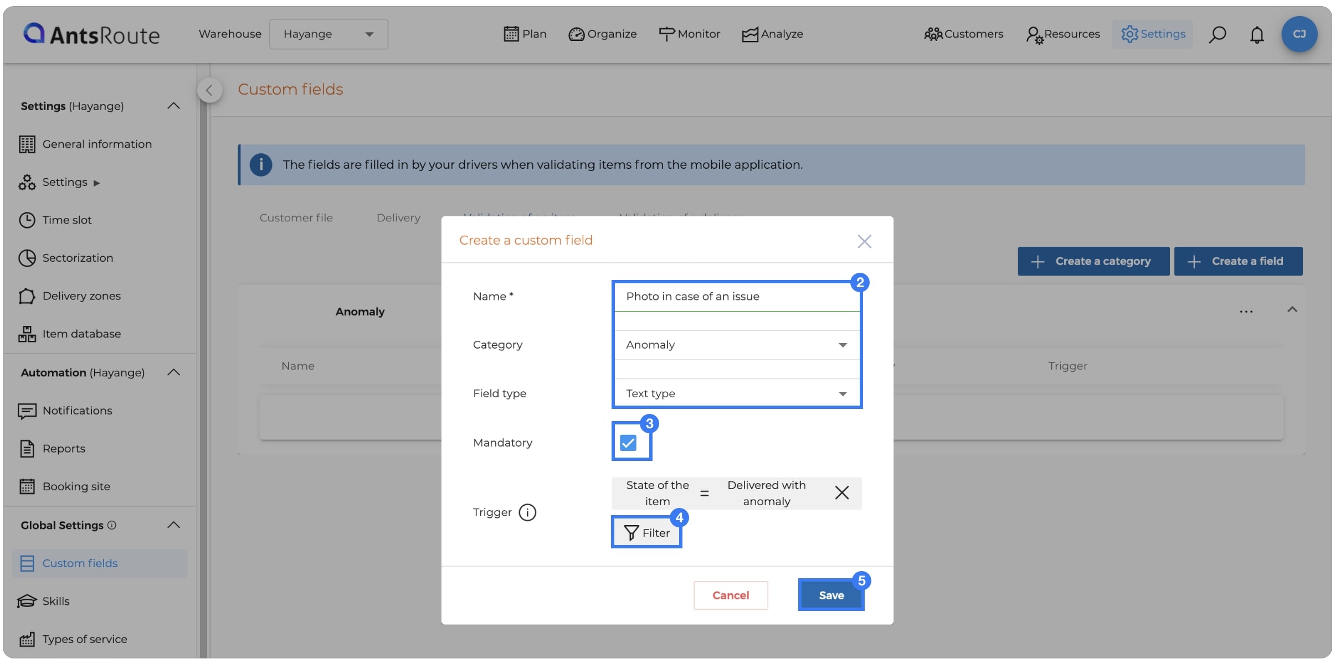Click Cancel in the dialog
Screen dimensions: 1335x664
pyautogui.click(x=731, y=595)
